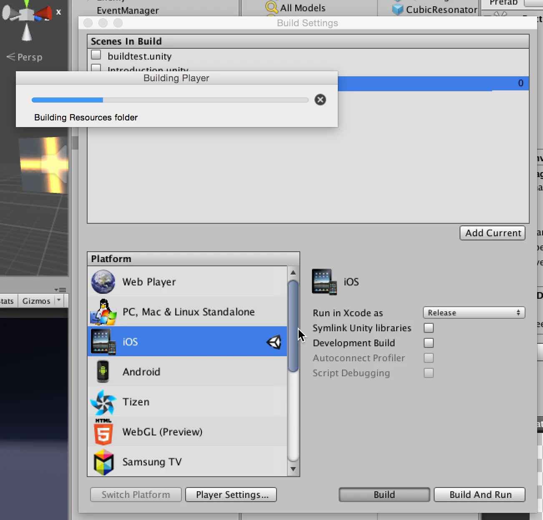This screenshot has height=520, width=543.
Task: Enable the buildtest.unity scene checkbox
Action: (96, 55)
